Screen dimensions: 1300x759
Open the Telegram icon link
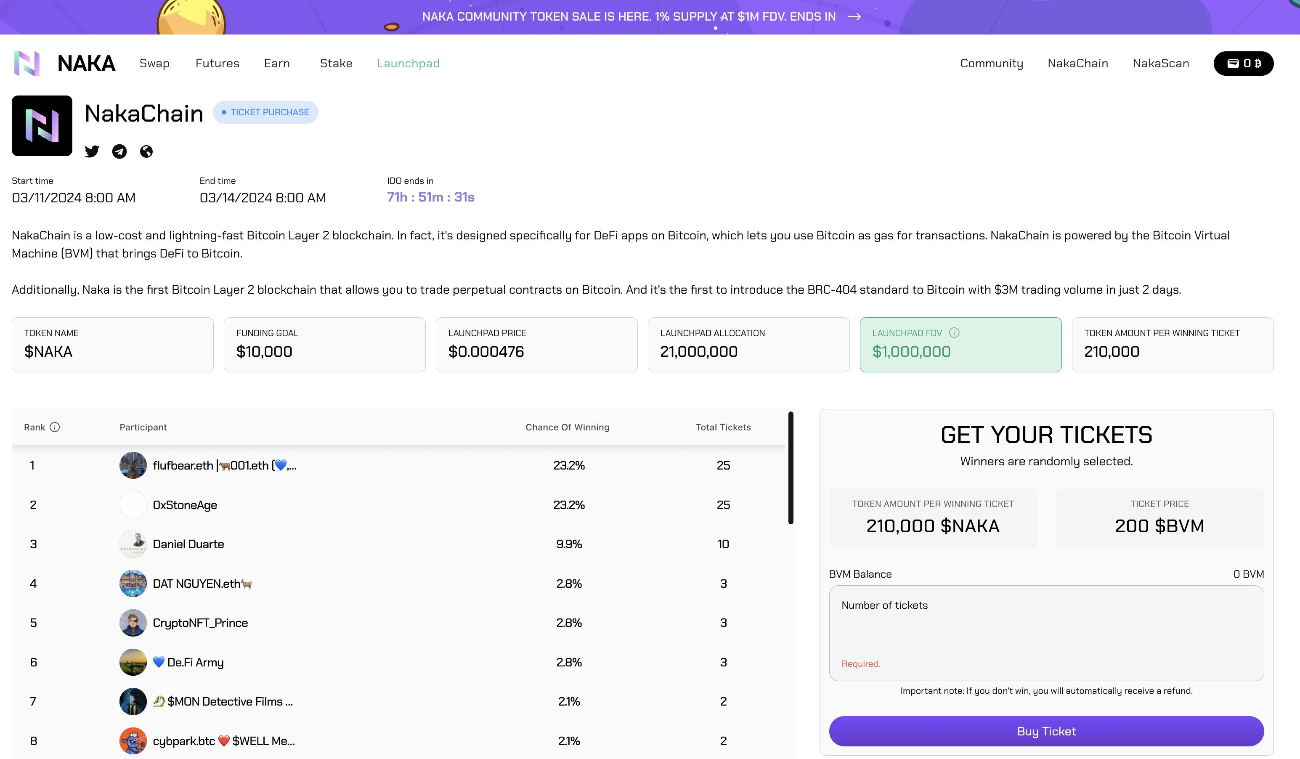coord(119,151)
